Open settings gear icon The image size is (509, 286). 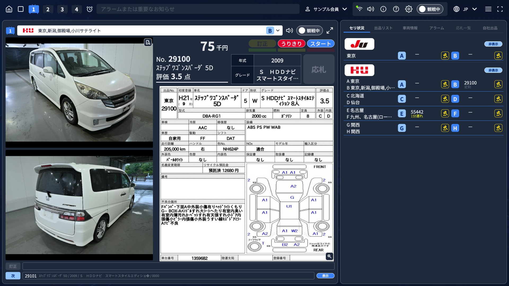tap(409, 9)
